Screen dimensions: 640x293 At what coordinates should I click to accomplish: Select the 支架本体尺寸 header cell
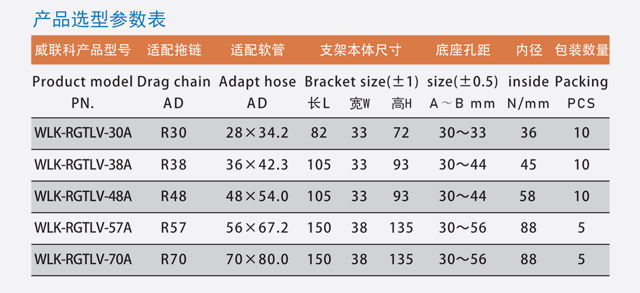tap(361, 51)
